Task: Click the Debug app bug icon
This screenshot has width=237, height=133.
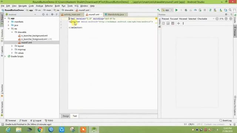Action: tap(186, 10)
